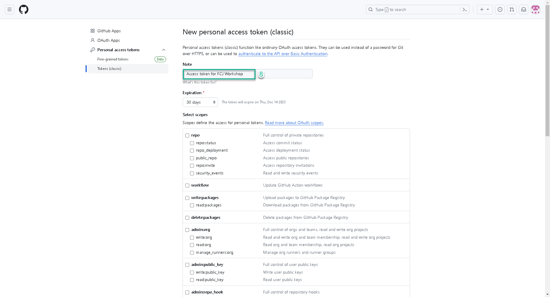Follow the authenticate to the API link
This screenshot has height=297, width=550.
pos(283,54)
